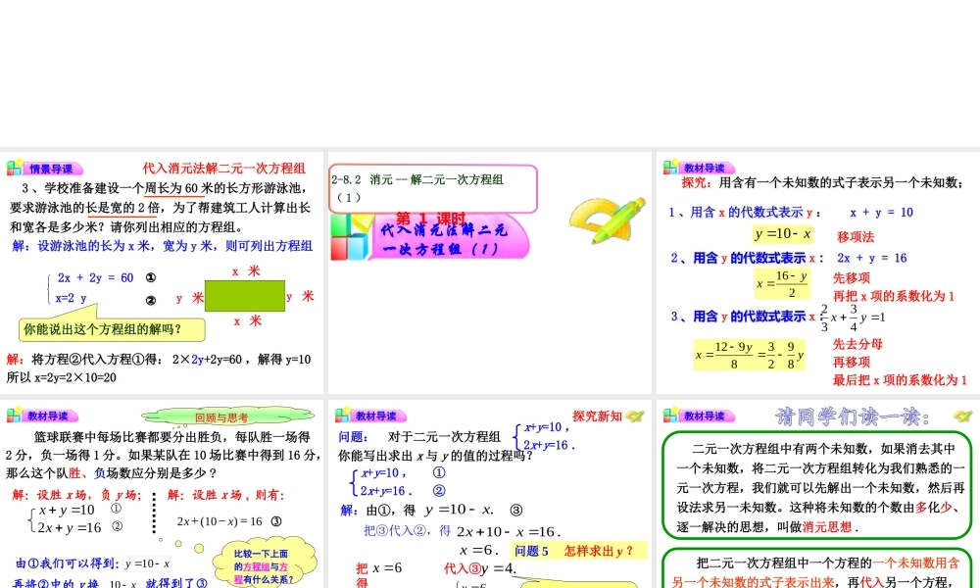Open the 第1课时 title slide thumbnail
Viewport: 980px width, 588px height.
[489, 272]
